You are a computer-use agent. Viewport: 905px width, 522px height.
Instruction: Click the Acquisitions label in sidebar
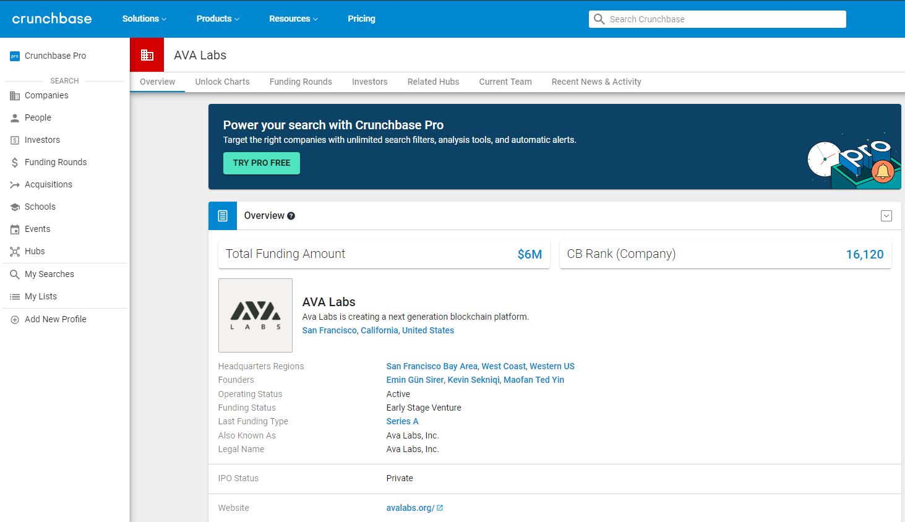click(48, 184)
